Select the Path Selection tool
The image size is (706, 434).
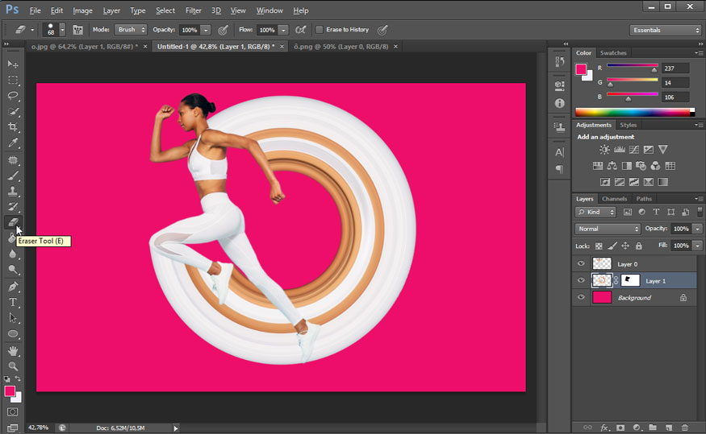tap(13, 318)
